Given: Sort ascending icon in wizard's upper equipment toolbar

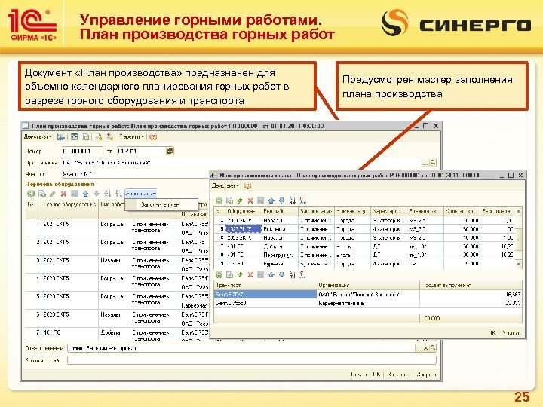Looking at the screenshot, I should point(293,200).
